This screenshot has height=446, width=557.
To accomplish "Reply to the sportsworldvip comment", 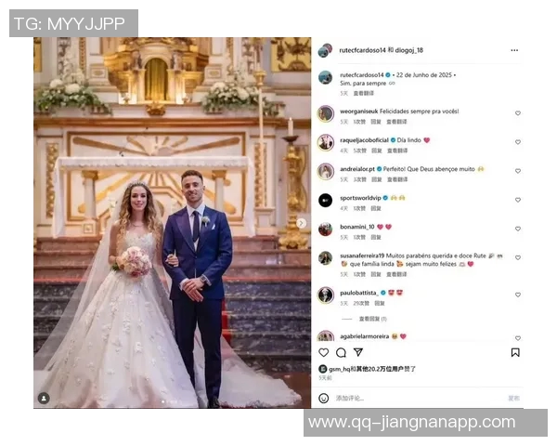I will (x=376, y=208).
